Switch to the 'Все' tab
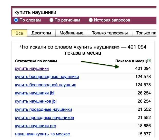Screen dimensions: 159x140 [x=19, y=33]
